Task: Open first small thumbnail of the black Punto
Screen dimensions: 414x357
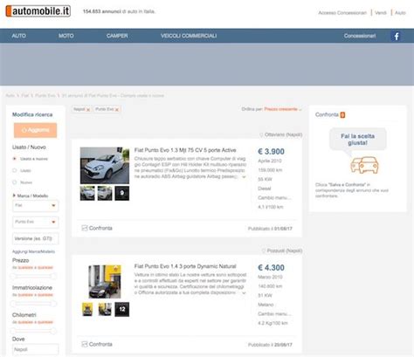Action: (x=87, y=309)
